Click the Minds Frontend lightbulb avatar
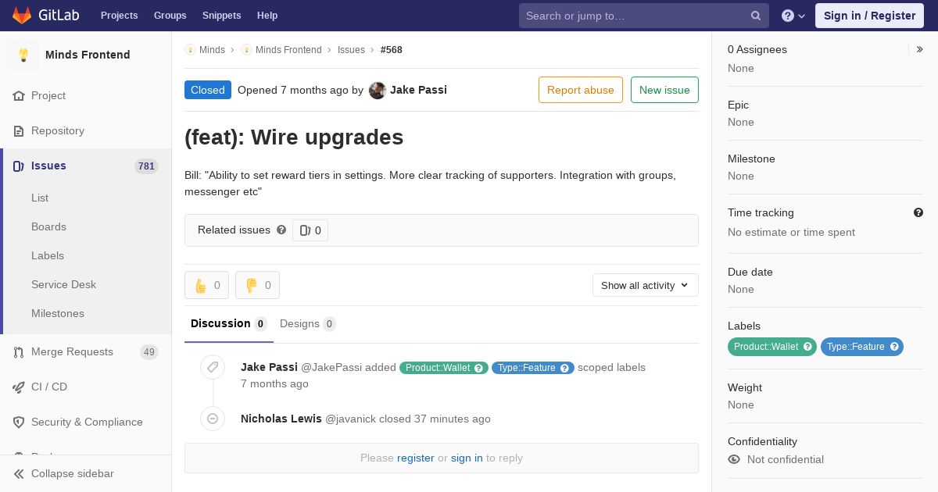 pos(23,55)
